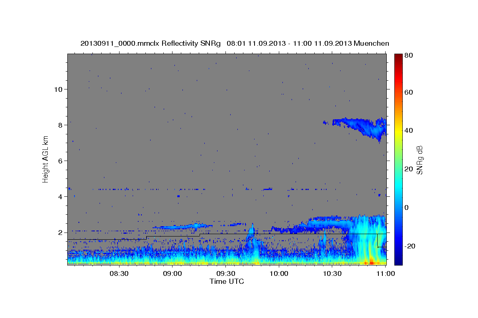Image resolution: width=478 pixels, height=318 pixels.
Task: Click the height axis value 4
Action: 61,196
